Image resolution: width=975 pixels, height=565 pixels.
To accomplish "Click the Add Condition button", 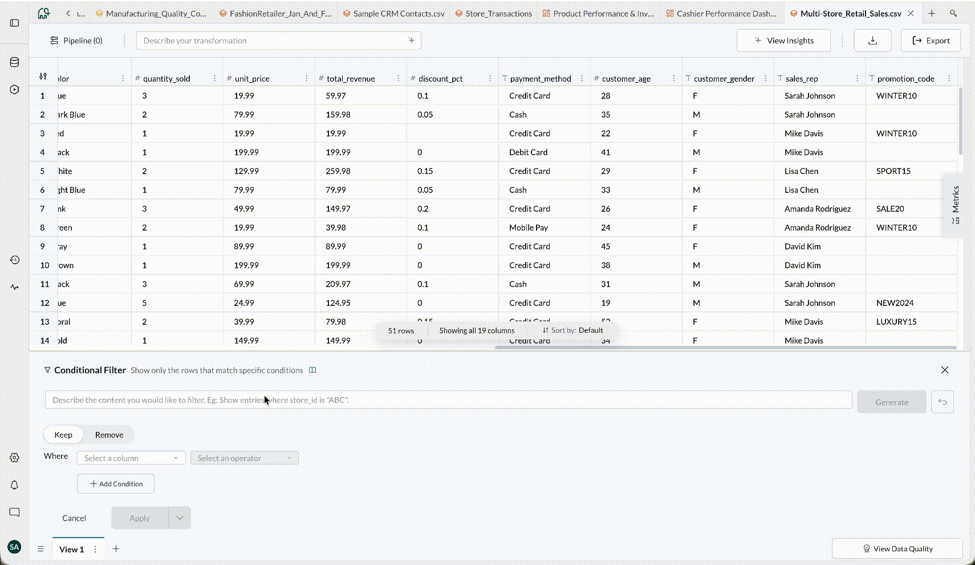I will [x=116, y=484].
